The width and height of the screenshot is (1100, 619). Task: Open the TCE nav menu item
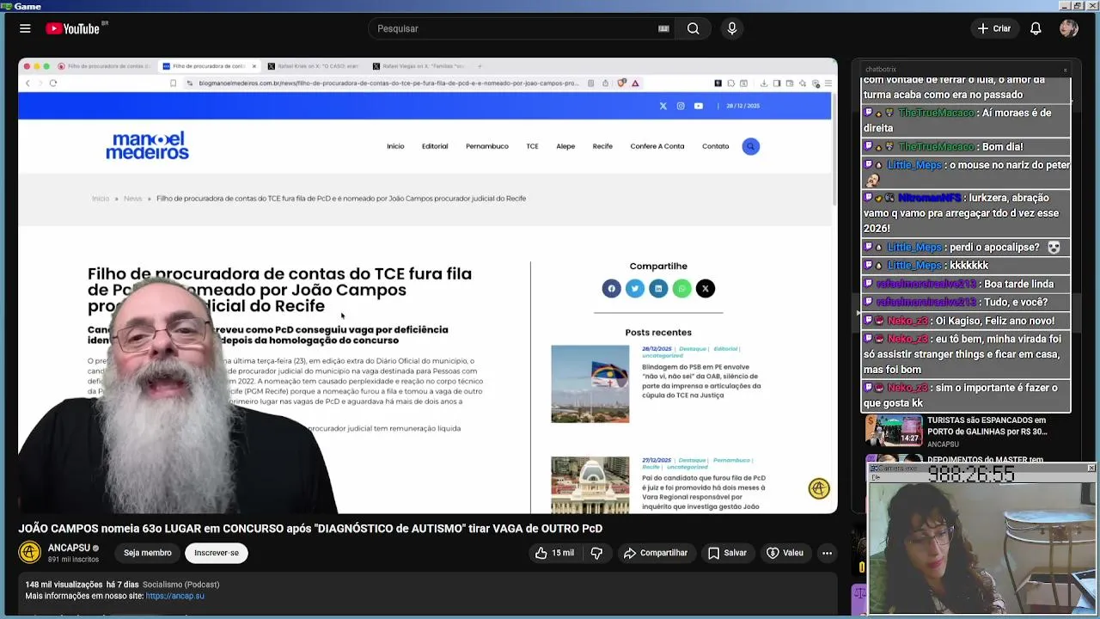coord(532,146)
